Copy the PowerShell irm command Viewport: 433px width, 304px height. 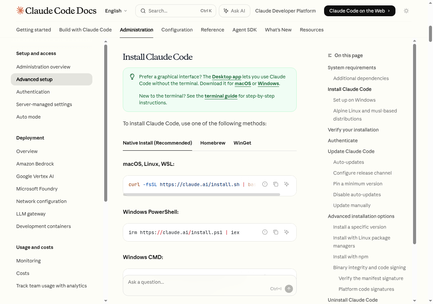click(276, 232)
